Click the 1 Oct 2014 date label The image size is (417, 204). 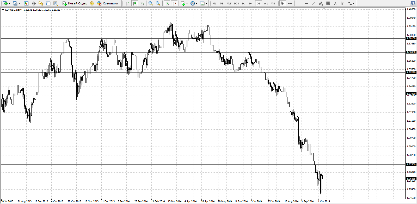[x=324, y=201]
